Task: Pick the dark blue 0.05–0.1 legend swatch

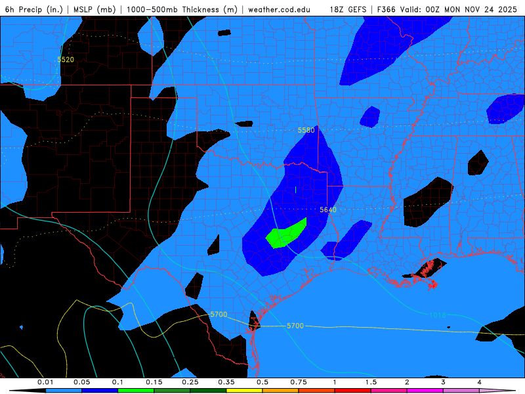Action: 100,391
